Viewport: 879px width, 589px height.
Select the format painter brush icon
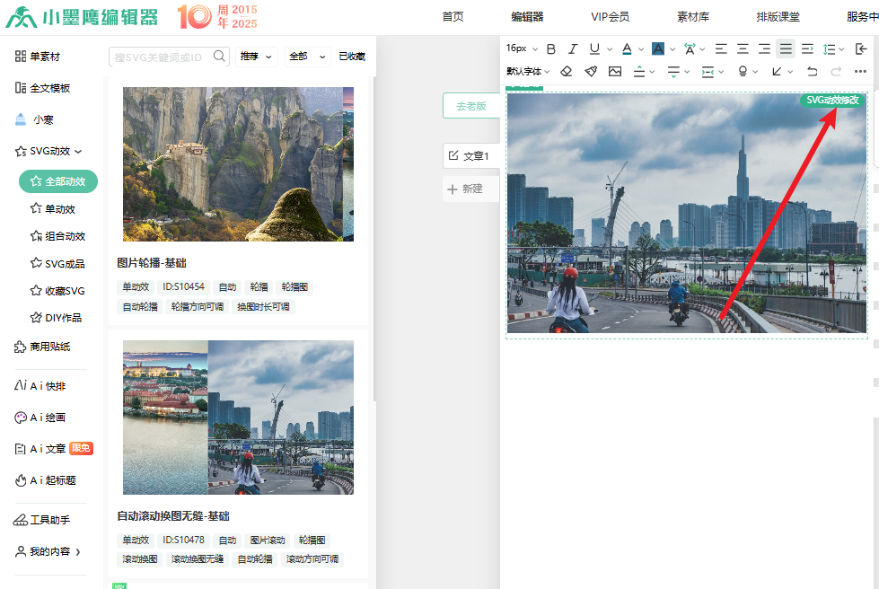pyautogui.click(x=591, y=71)
